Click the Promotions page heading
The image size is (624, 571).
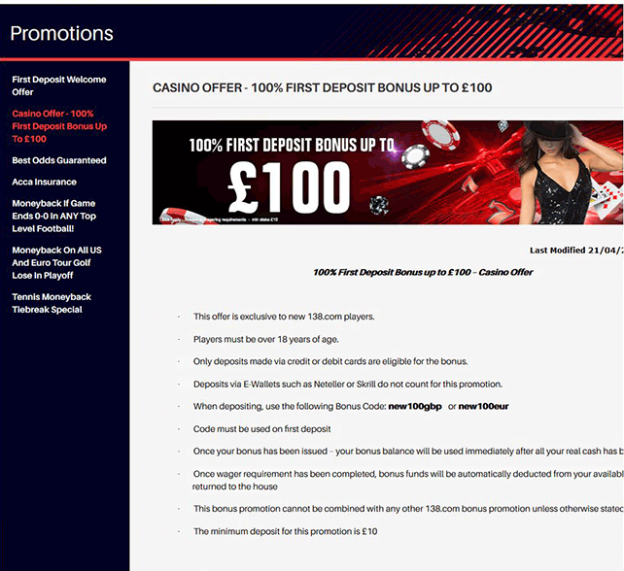[x=61, y=33]
